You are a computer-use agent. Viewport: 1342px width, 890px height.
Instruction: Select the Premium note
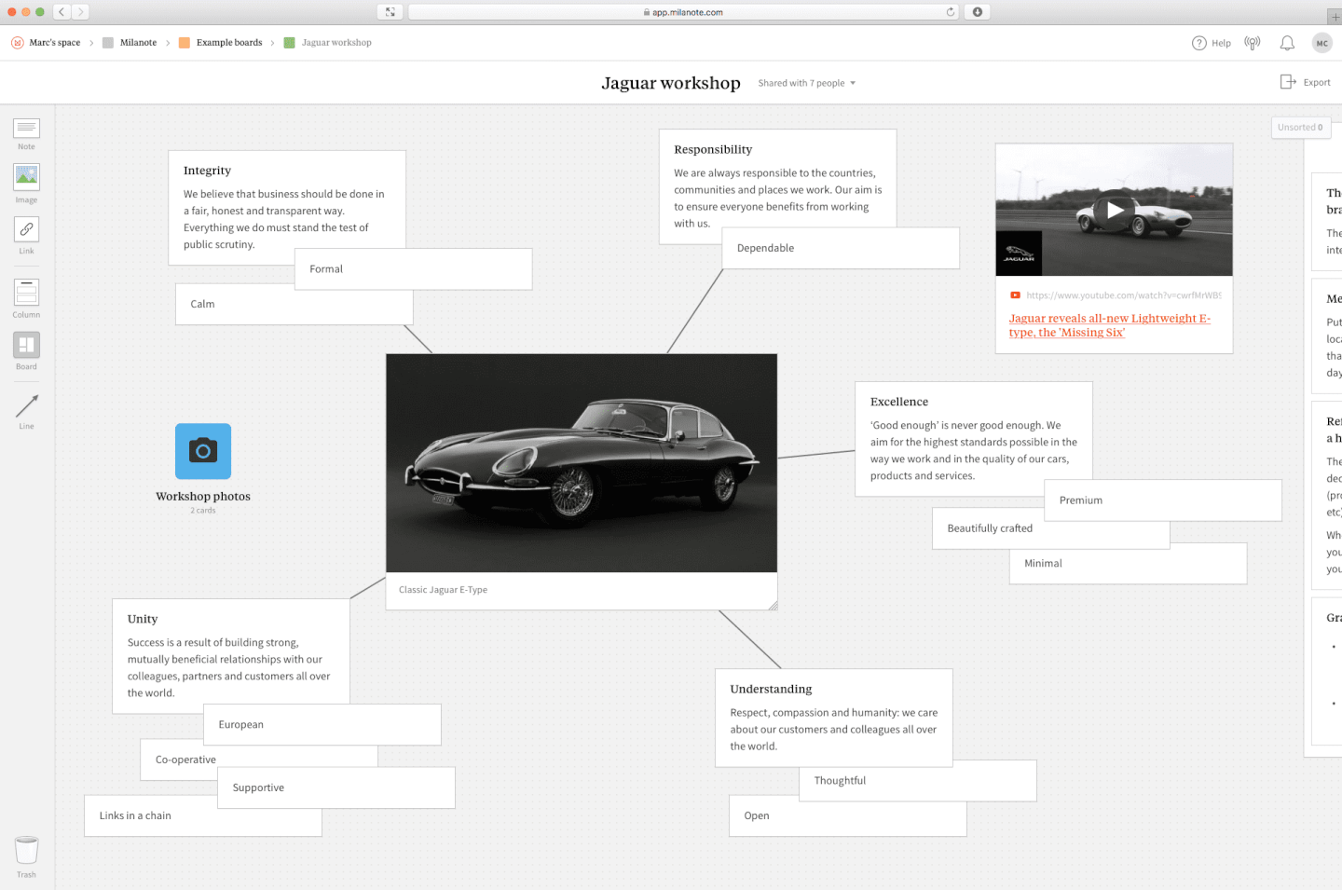tap(1163, 500)
